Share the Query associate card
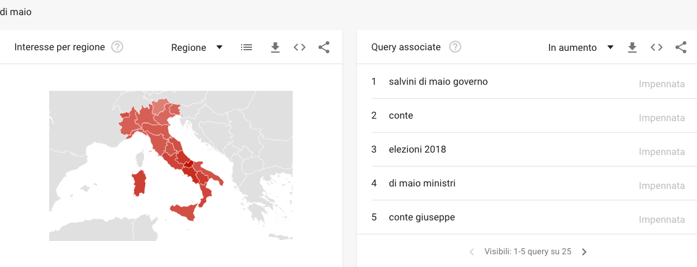 [x=681, y=47]
